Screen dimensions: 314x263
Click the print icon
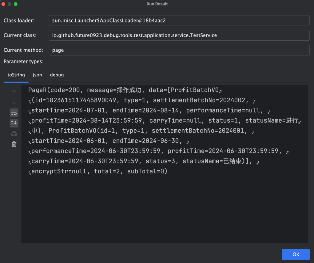[x=14, y=134]
